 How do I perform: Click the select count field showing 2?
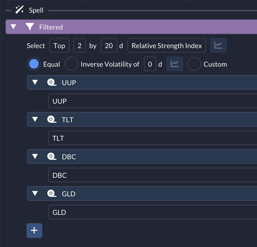tap(80, 46)
